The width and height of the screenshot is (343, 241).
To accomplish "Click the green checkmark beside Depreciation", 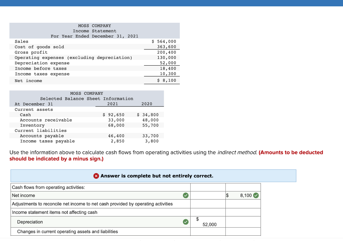I will pos(186,222).
